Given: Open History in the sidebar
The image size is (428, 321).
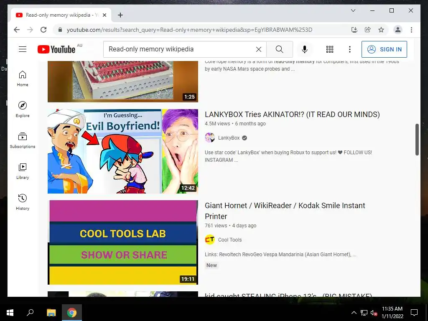Looking at the screenshot, I should [23, 202].
